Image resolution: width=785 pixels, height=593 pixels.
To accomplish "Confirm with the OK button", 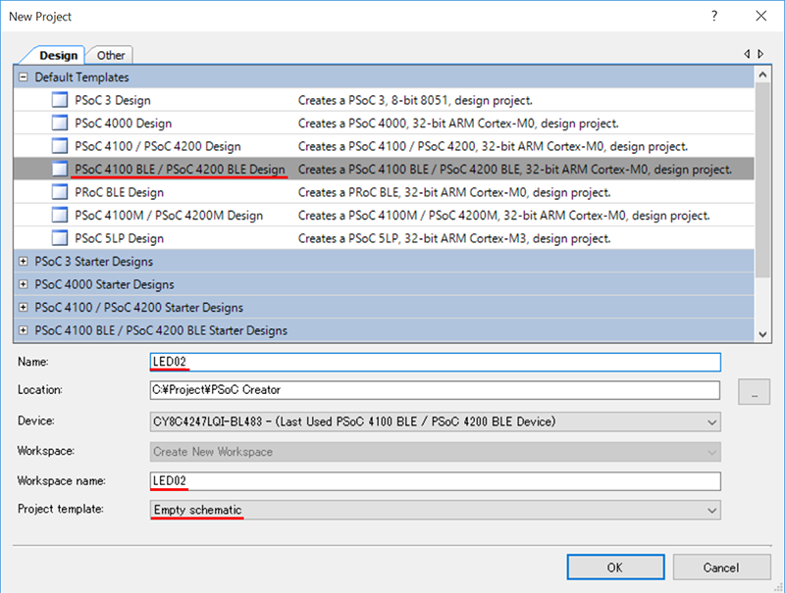I will click(615, 568).
